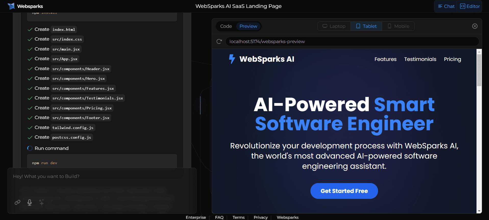Switch preview to Mobile size
Viewport: 489px width, 220px height.
click(398, 26)
